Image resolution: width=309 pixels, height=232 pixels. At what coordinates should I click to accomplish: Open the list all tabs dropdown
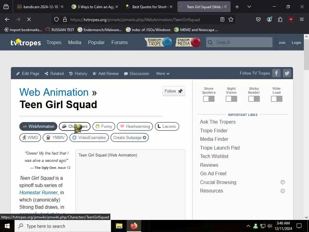click(x=249, y=7)
